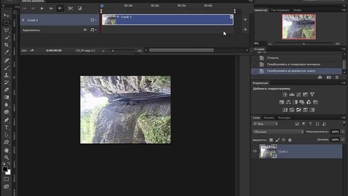Add Channel Mixer adjustment
Screen dimensions: 348x196
309,102
